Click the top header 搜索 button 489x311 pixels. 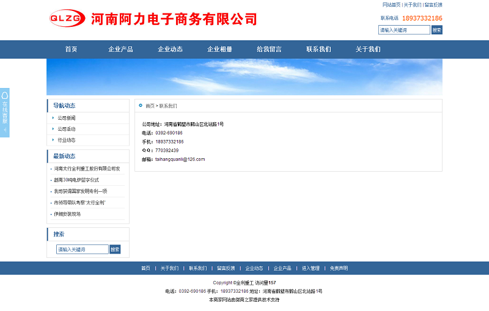[x=436, y=30]
